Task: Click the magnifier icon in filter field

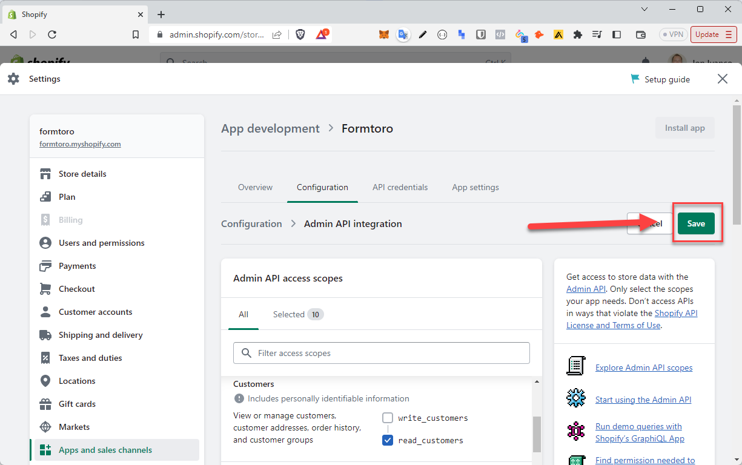Action: 246,352
